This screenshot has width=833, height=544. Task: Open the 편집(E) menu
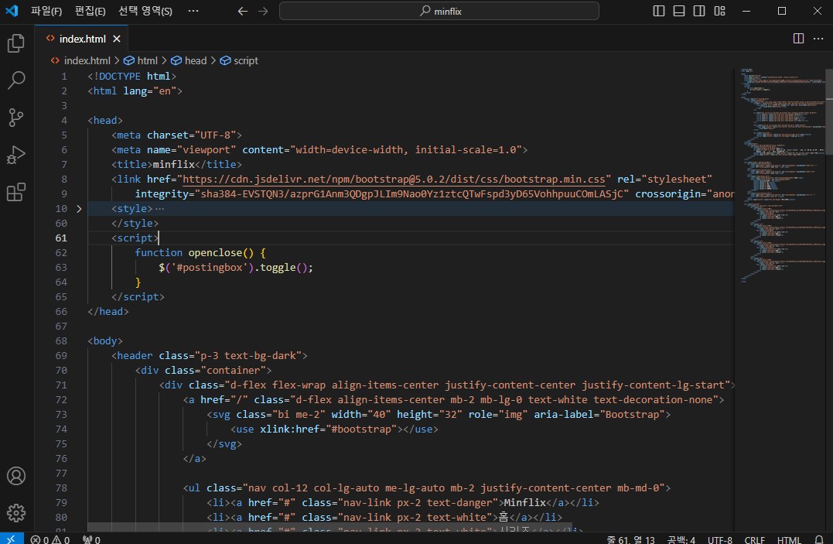pyautogui.click(x=90, y=11)
